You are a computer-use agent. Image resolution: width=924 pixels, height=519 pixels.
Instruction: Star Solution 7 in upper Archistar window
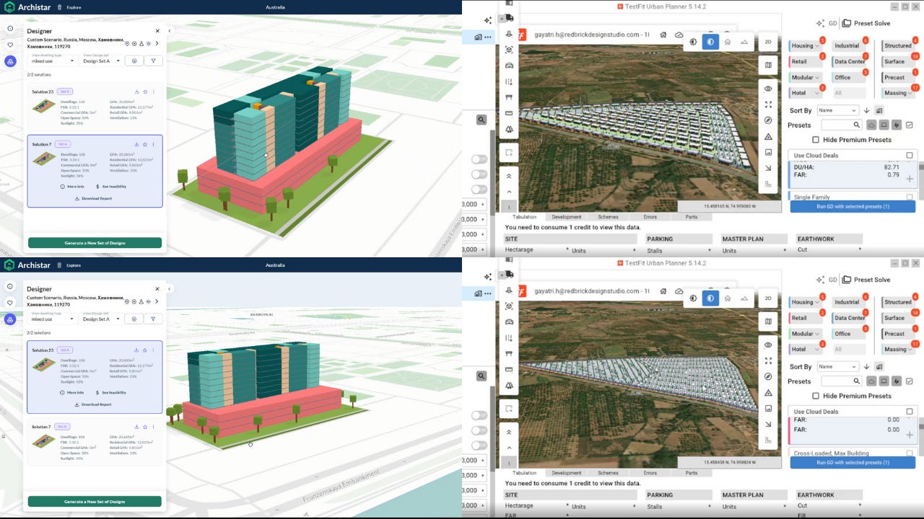tap(145, 144)
